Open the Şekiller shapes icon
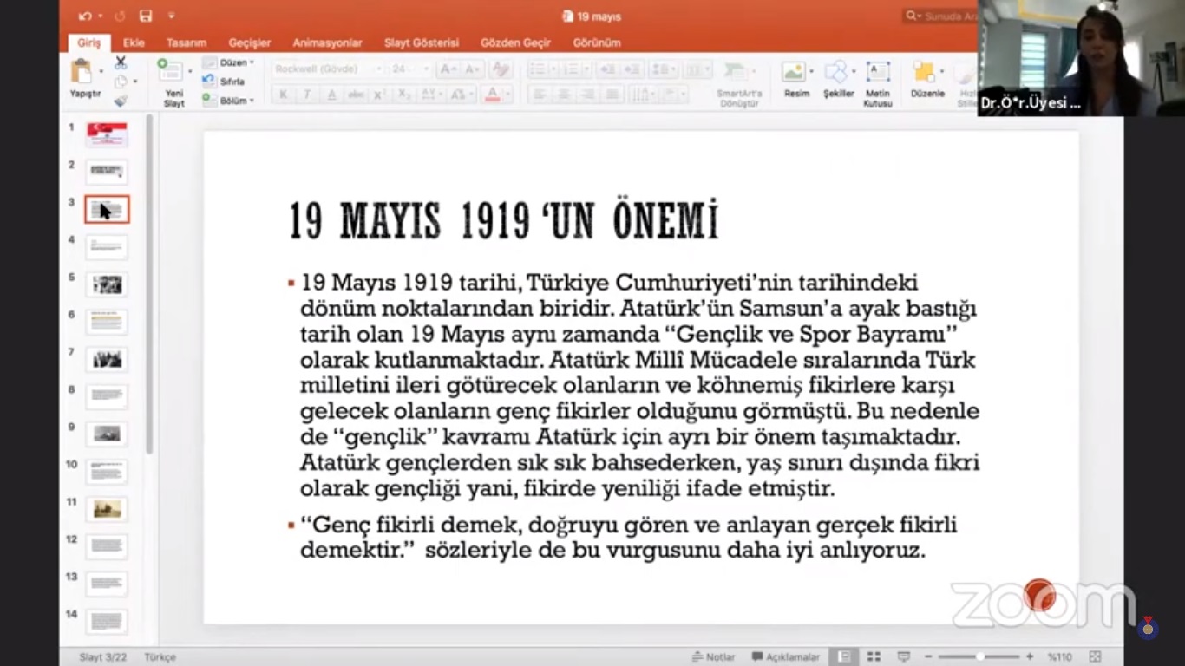This screenshot has width=1185, height=666. (x=836, y=73)
